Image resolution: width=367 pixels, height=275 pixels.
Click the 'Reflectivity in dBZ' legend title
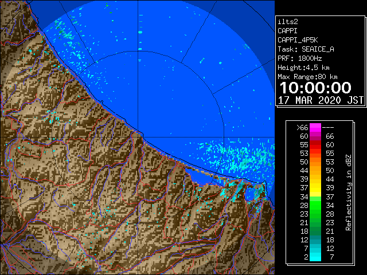tap(349, 192)
